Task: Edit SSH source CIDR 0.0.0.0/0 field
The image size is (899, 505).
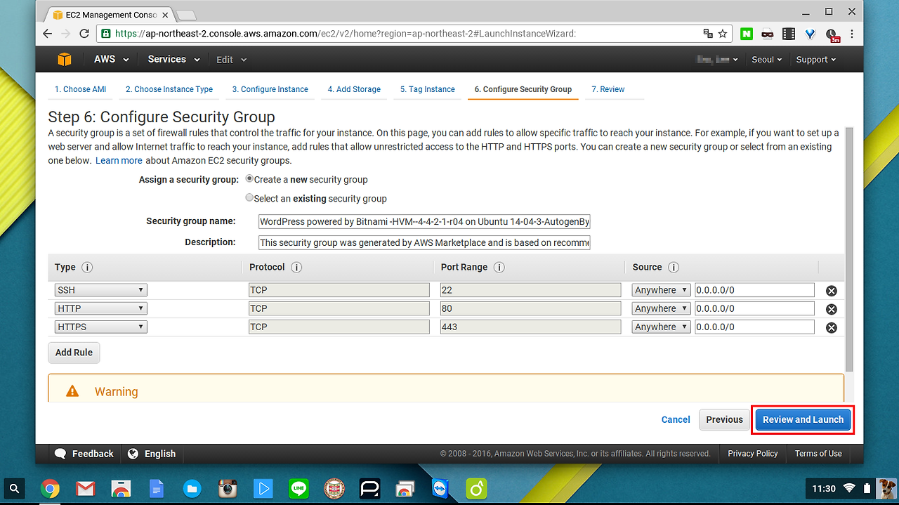Action: tap(754, 290)
